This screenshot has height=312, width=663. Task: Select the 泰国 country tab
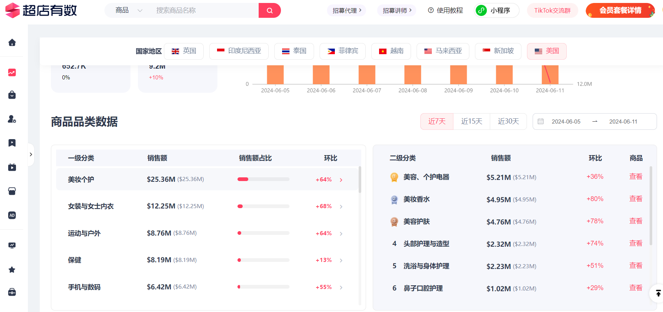click(294, 51)
